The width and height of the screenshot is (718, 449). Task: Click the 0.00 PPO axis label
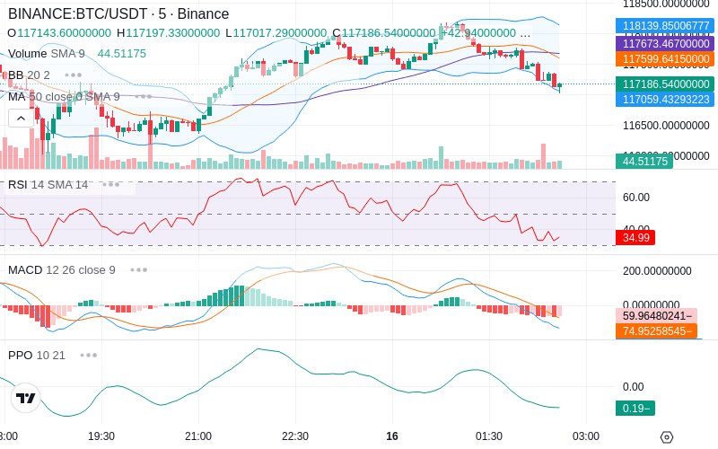634,387
